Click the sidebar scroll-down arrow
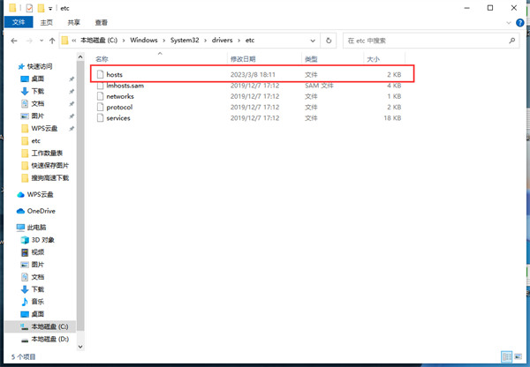 pyautogui.click(x=80, y=347)
